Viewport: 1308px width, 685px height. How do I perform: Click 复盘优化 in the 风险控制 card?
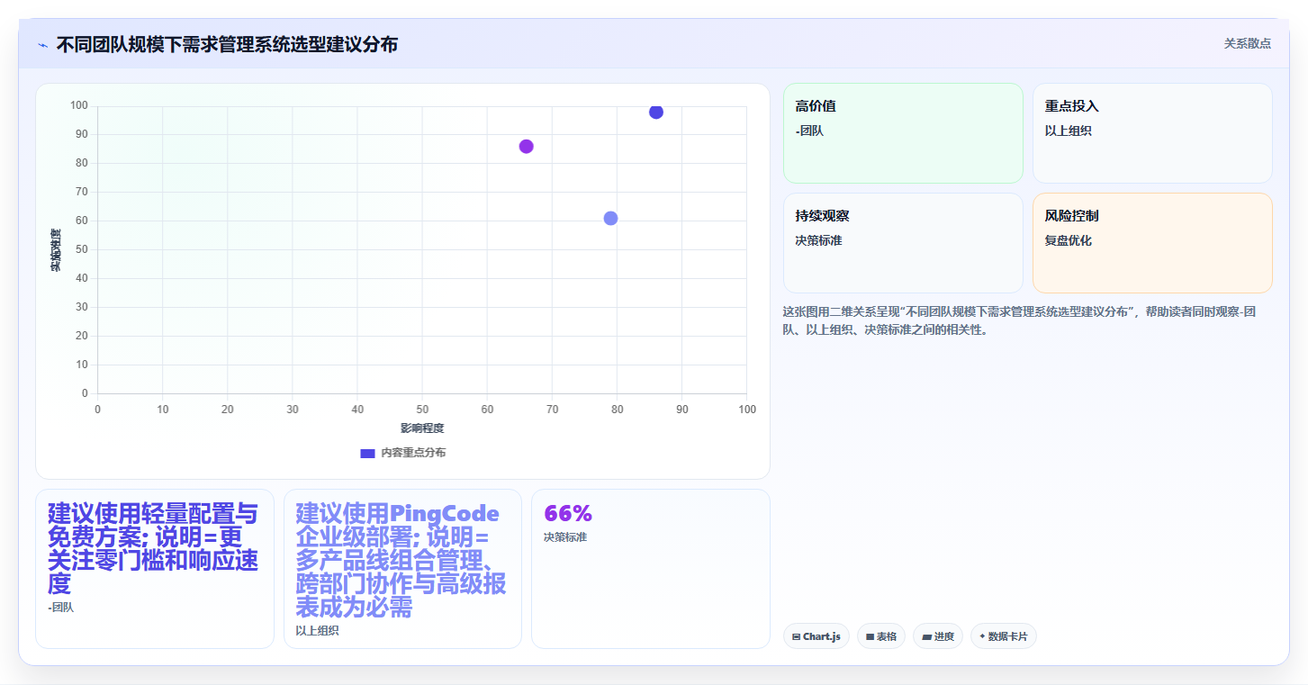(1069, 241)
